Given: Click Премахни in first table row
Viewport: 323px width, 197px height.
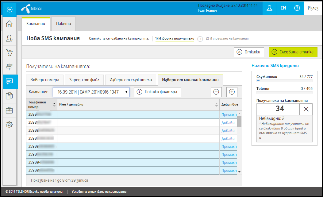Looking at the screenshot, I should pyautogui.click(x=229, y=115).
